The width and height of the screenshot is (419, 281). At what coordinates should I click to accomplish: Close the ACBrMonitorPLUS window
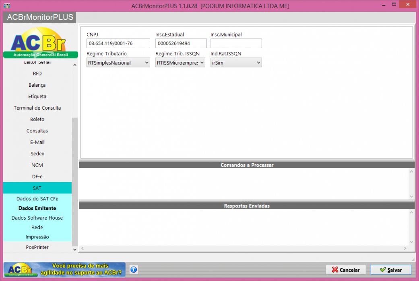click(408, 4)
